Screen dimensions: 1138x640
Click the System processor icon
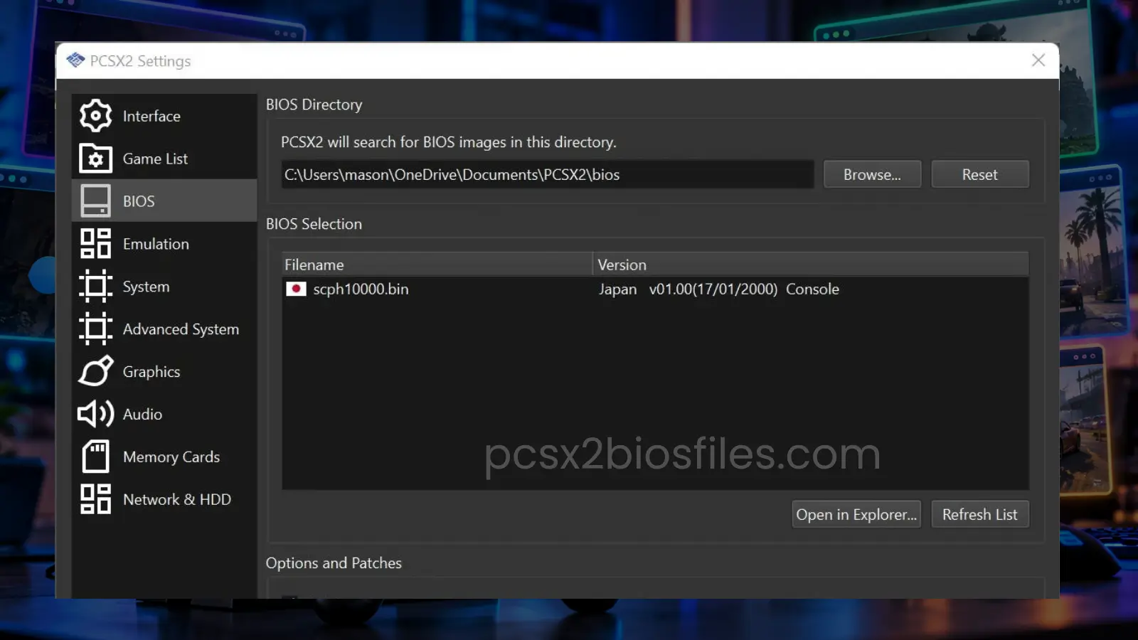pos(95,287)
